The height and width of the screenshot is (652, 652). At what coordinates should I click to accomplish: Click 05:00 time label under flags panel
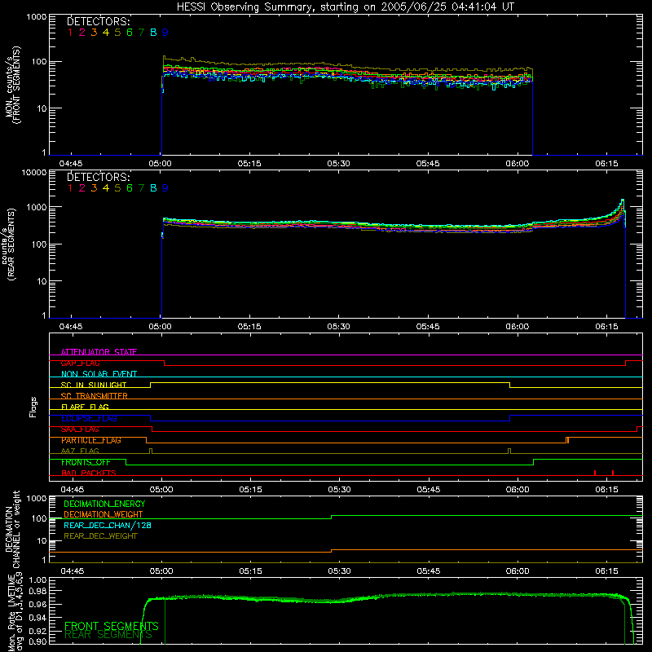click(161, 490)
